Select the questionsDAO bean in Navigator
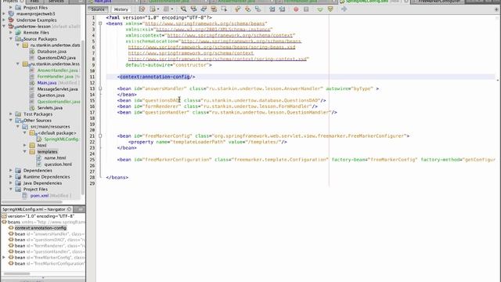The height and width of the screenshot is (282, 501). [x=49, y=240]
